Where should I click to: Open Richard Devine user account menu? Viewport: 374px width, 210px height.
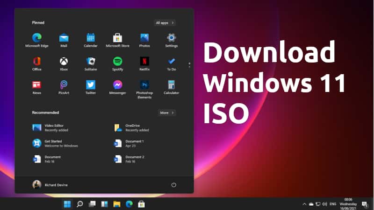(x=50, y=185)
